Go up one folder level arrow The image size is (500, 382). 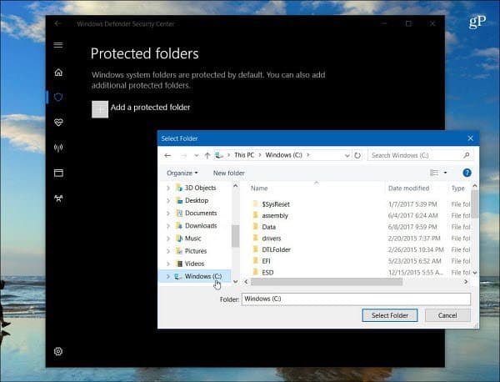pyautogui.click(x=207, y=155)
